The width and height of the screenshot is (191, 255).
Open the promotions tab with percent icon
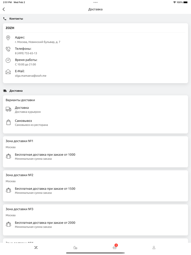point(36,248)
